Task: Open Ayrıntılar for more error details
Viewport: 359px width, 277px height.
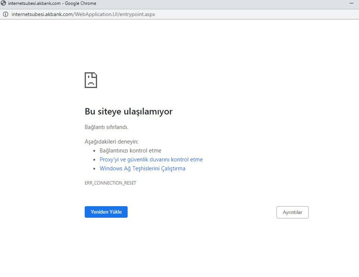Action: [292, 212]
